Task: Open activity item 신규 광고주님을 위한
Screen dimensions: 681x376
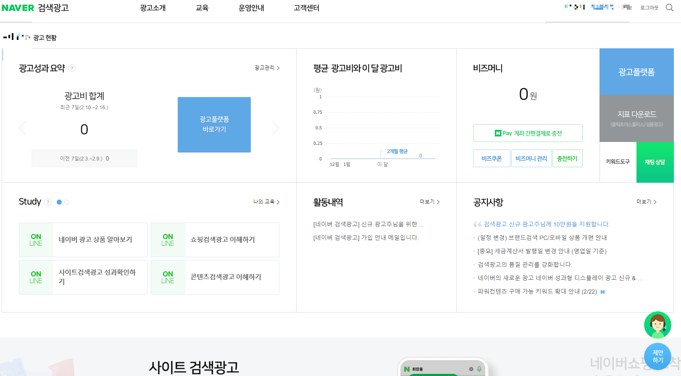Action: (x=369, y=224)
